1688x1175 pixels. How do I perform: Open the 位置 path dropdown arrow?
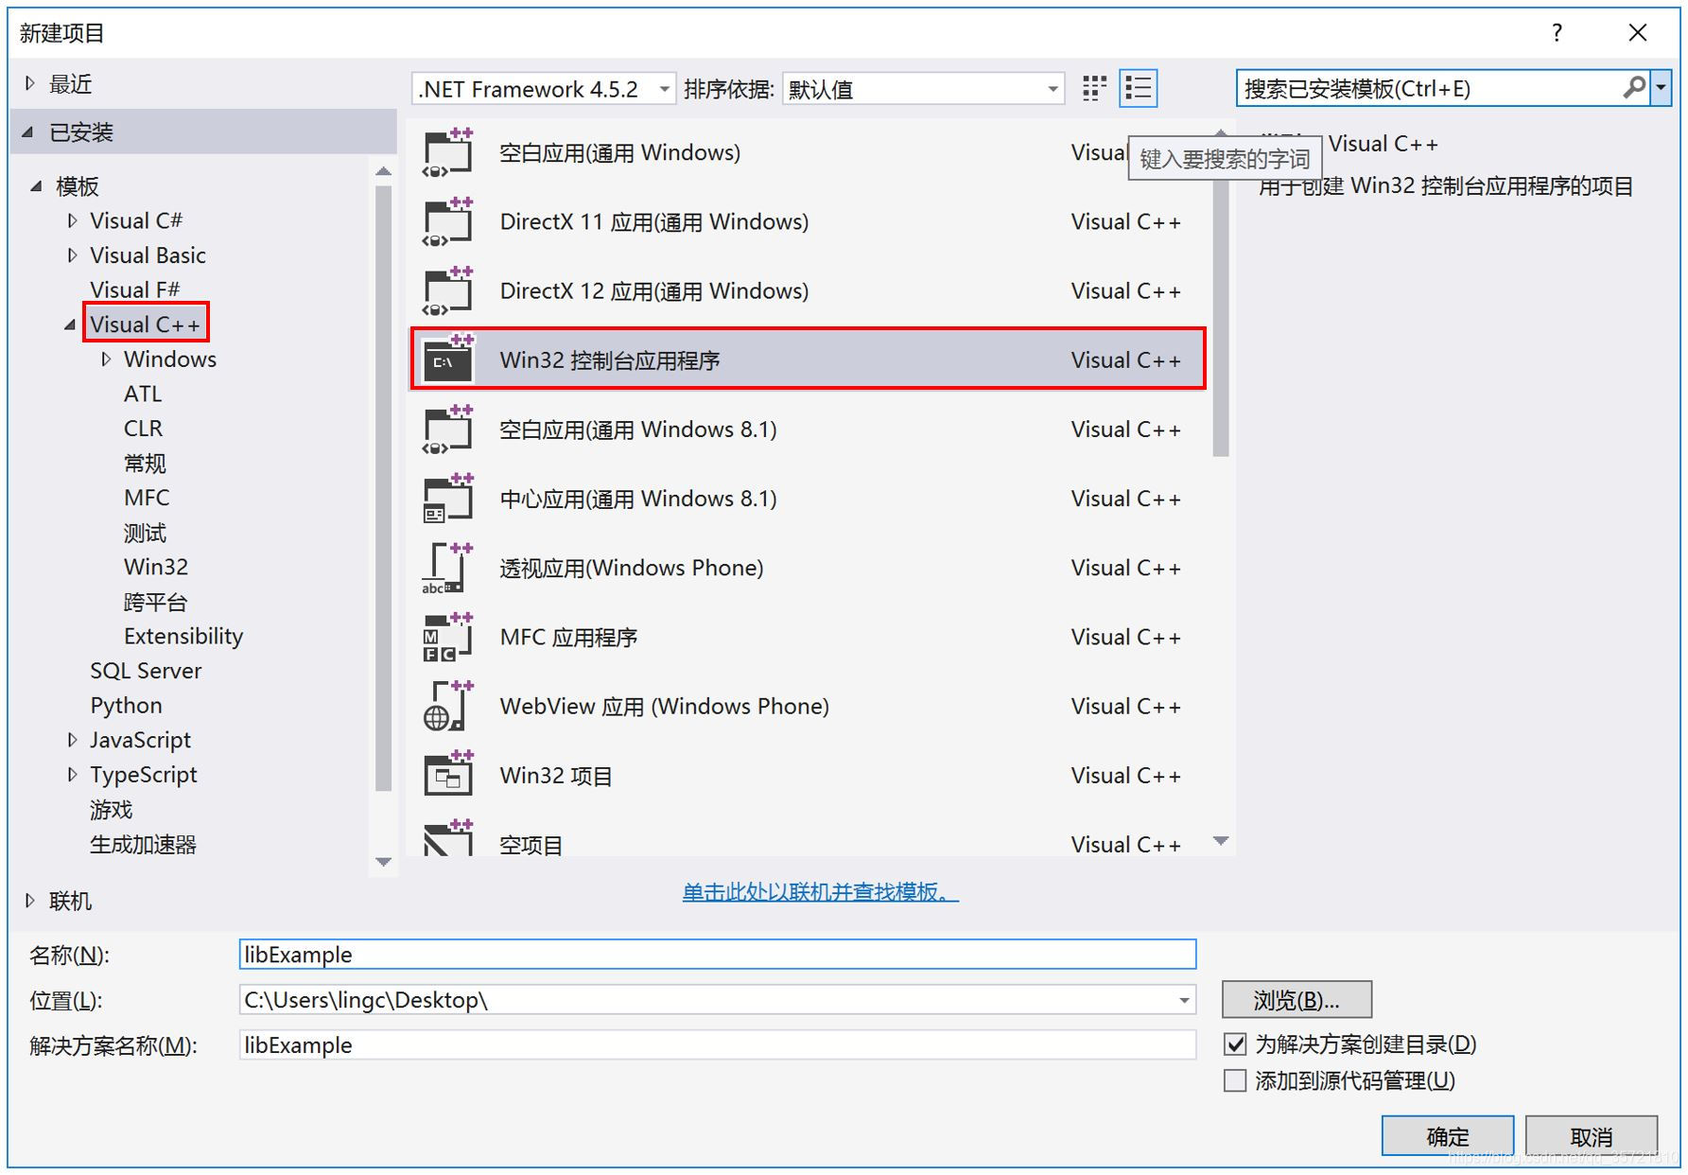tap(1184, 1000)
